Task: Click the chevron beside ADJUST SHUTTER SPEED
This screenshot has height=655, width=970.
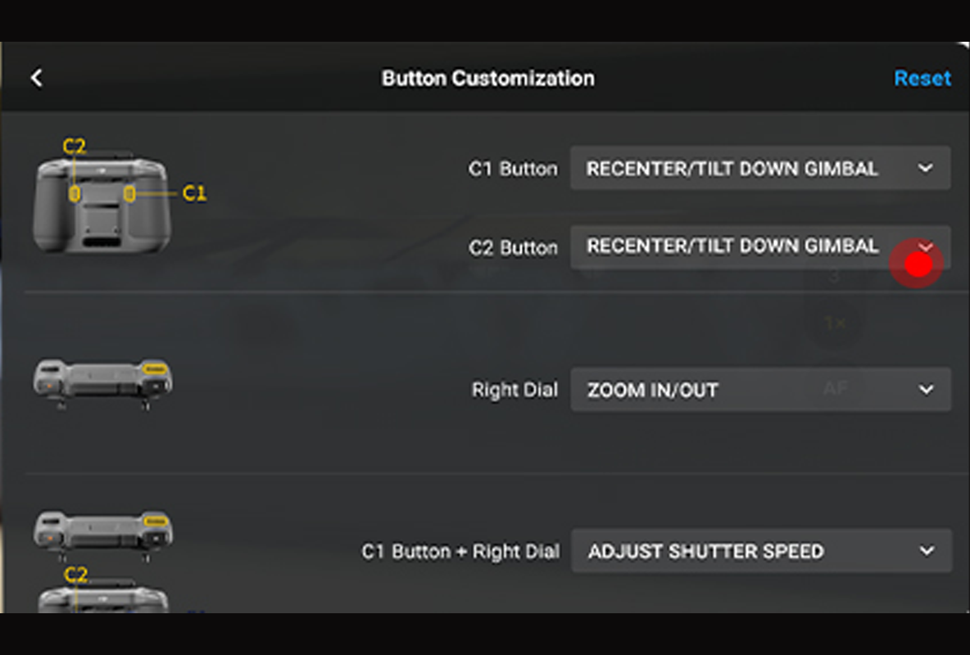Action: [x=927, y=551]
